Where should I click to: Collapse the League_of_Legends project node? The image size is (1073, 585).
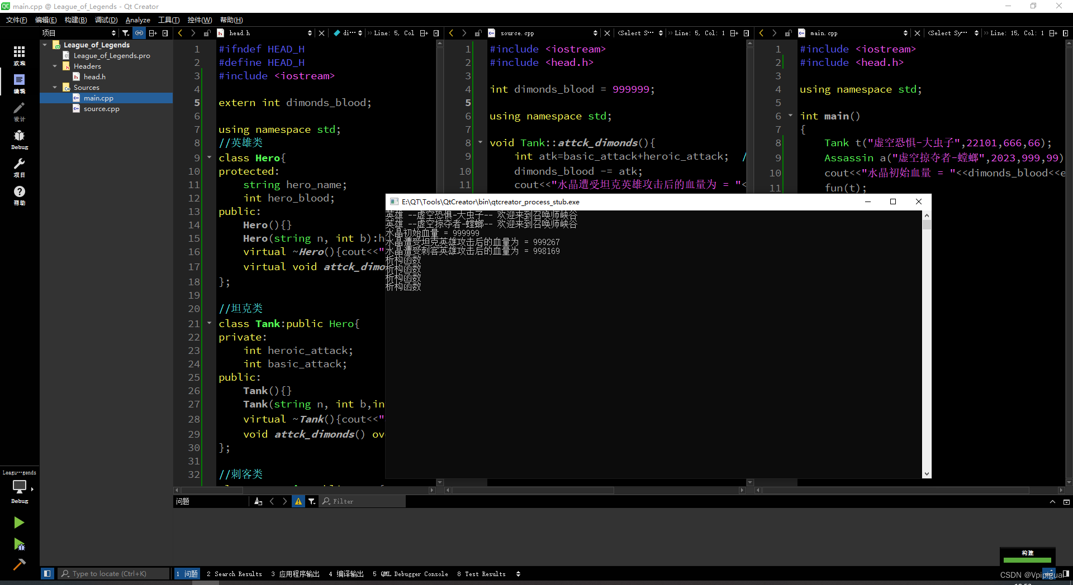(45, 45)
